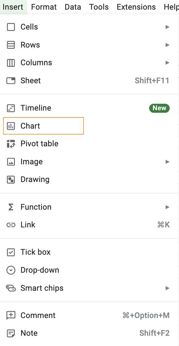Viewport: 179px width, 346px height.
Task: Click the Drawing icon
Action: pyautogui.click(x=11, y=180)
